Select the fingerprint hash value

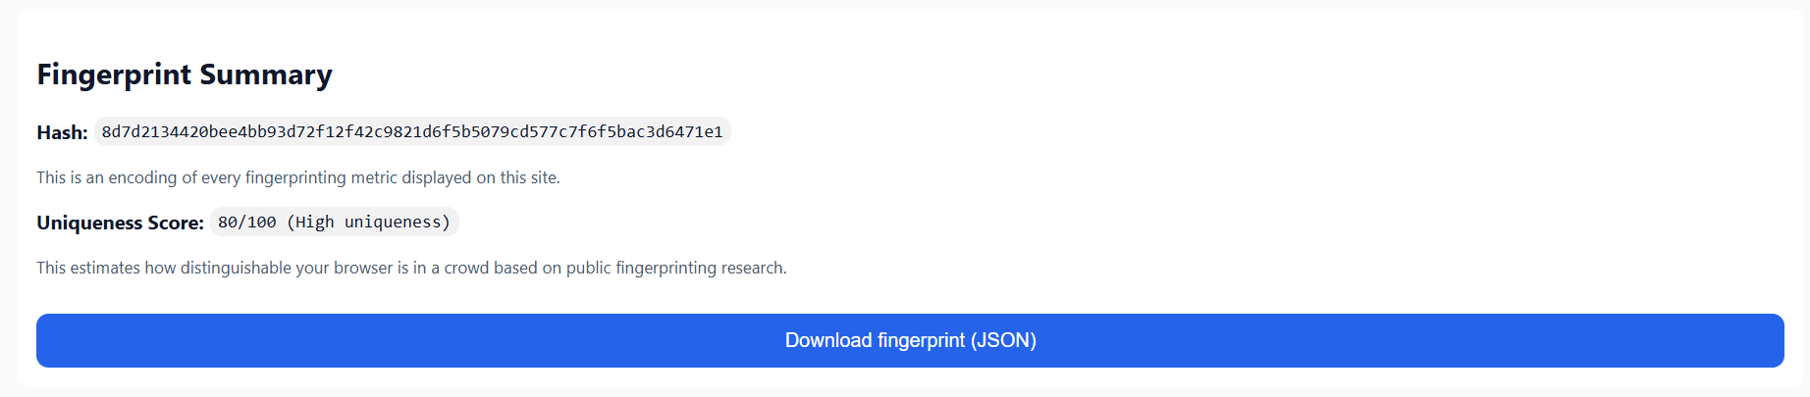point(412,131)
